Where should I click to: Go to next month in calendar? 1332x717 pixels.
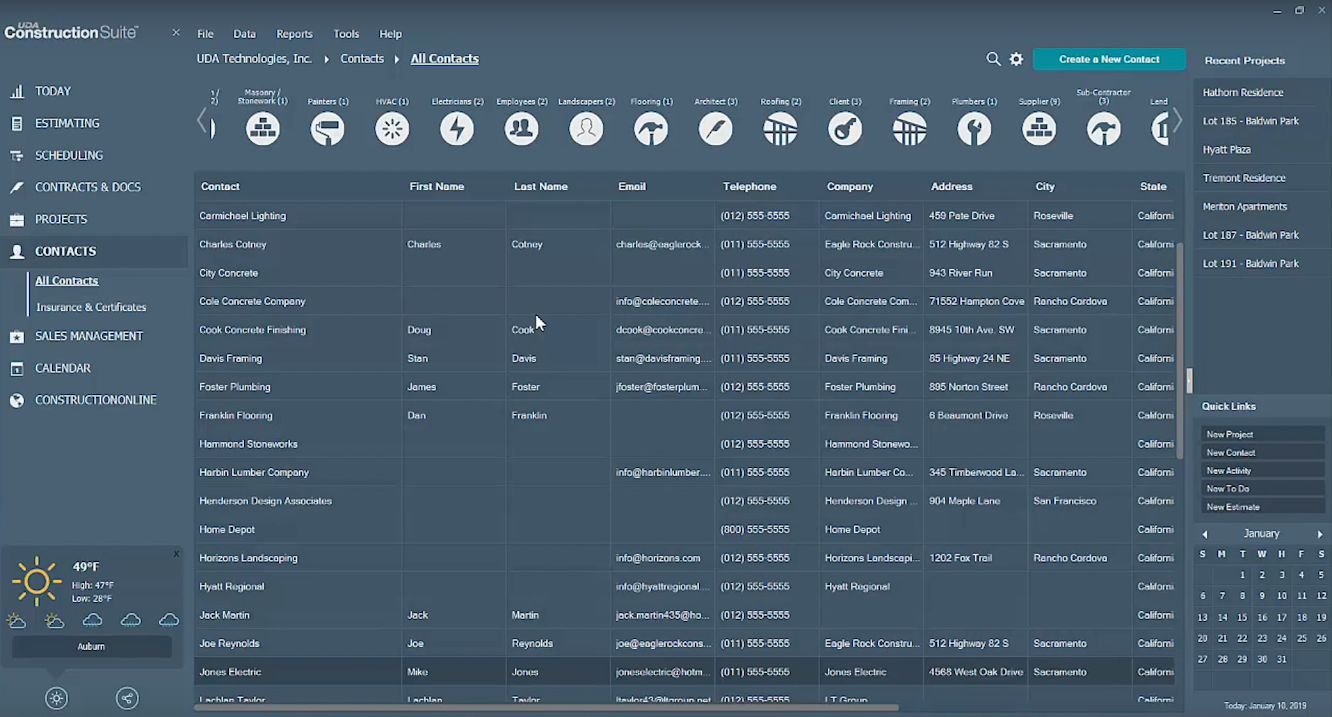[x=1319, y=534]
